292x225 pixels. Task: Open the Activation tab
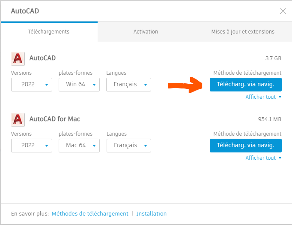pyautogui.click(x=146, y=32)
